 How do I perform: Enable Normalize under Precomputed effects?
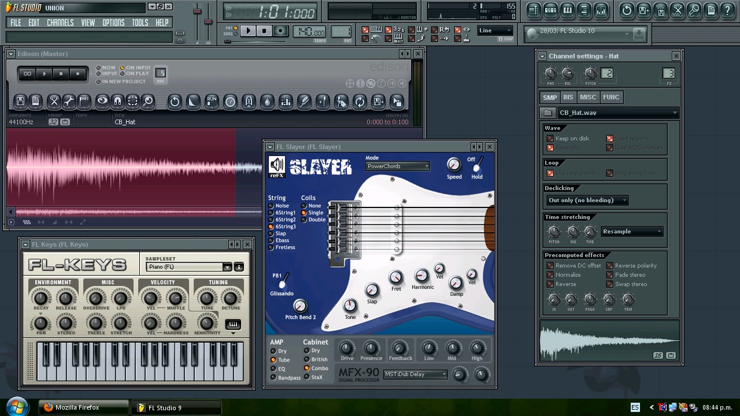550,274
